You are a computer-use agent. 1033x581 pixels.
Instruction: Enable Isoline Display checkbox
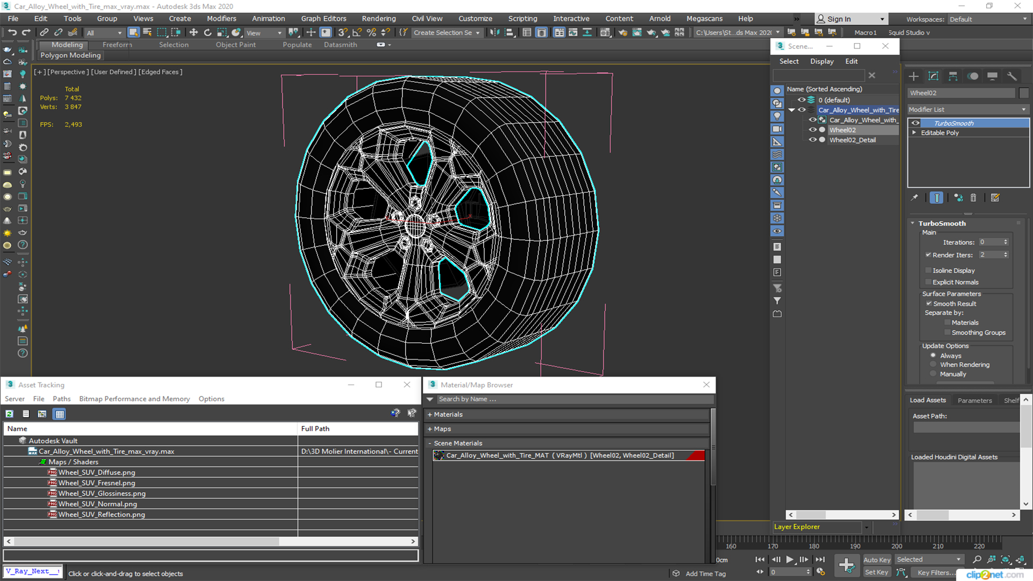pos(928,270)
